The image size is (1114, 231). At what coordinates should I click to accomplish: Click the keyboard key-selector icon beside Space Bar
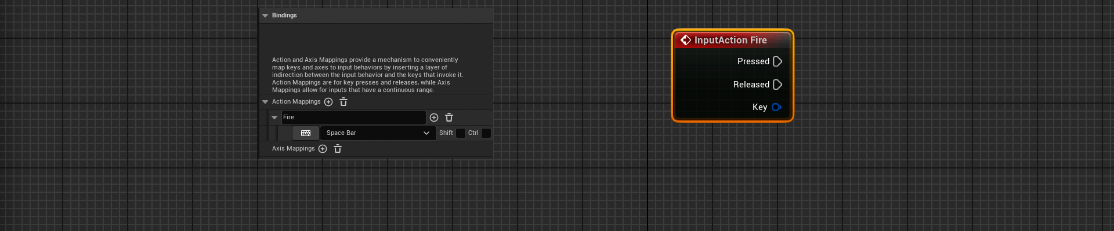(x=306, y=133)
